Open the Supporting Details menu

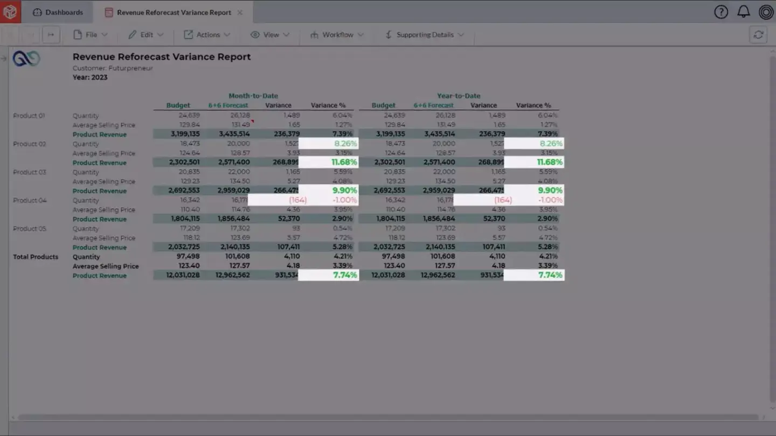tap(425, 34)
